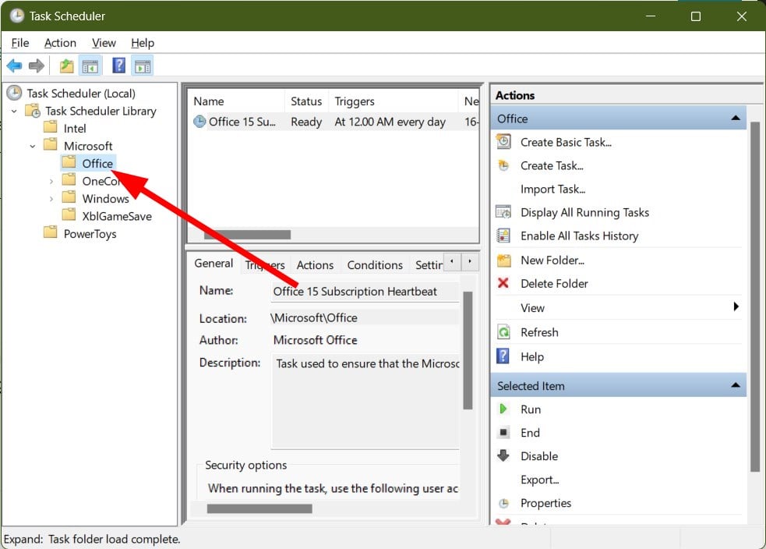
Task: Collapse the Selected Item section arrow
Action: [736, 385]
